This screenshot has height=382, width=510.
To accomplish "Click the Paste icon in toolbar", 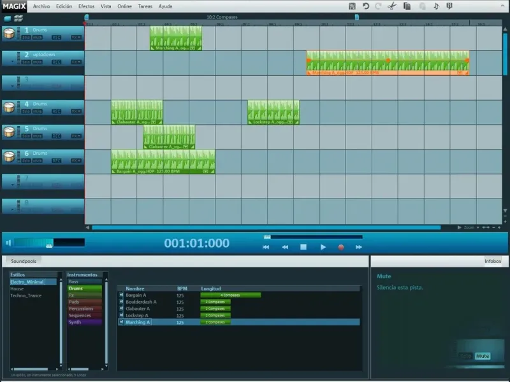I will [x=422, y=6].
